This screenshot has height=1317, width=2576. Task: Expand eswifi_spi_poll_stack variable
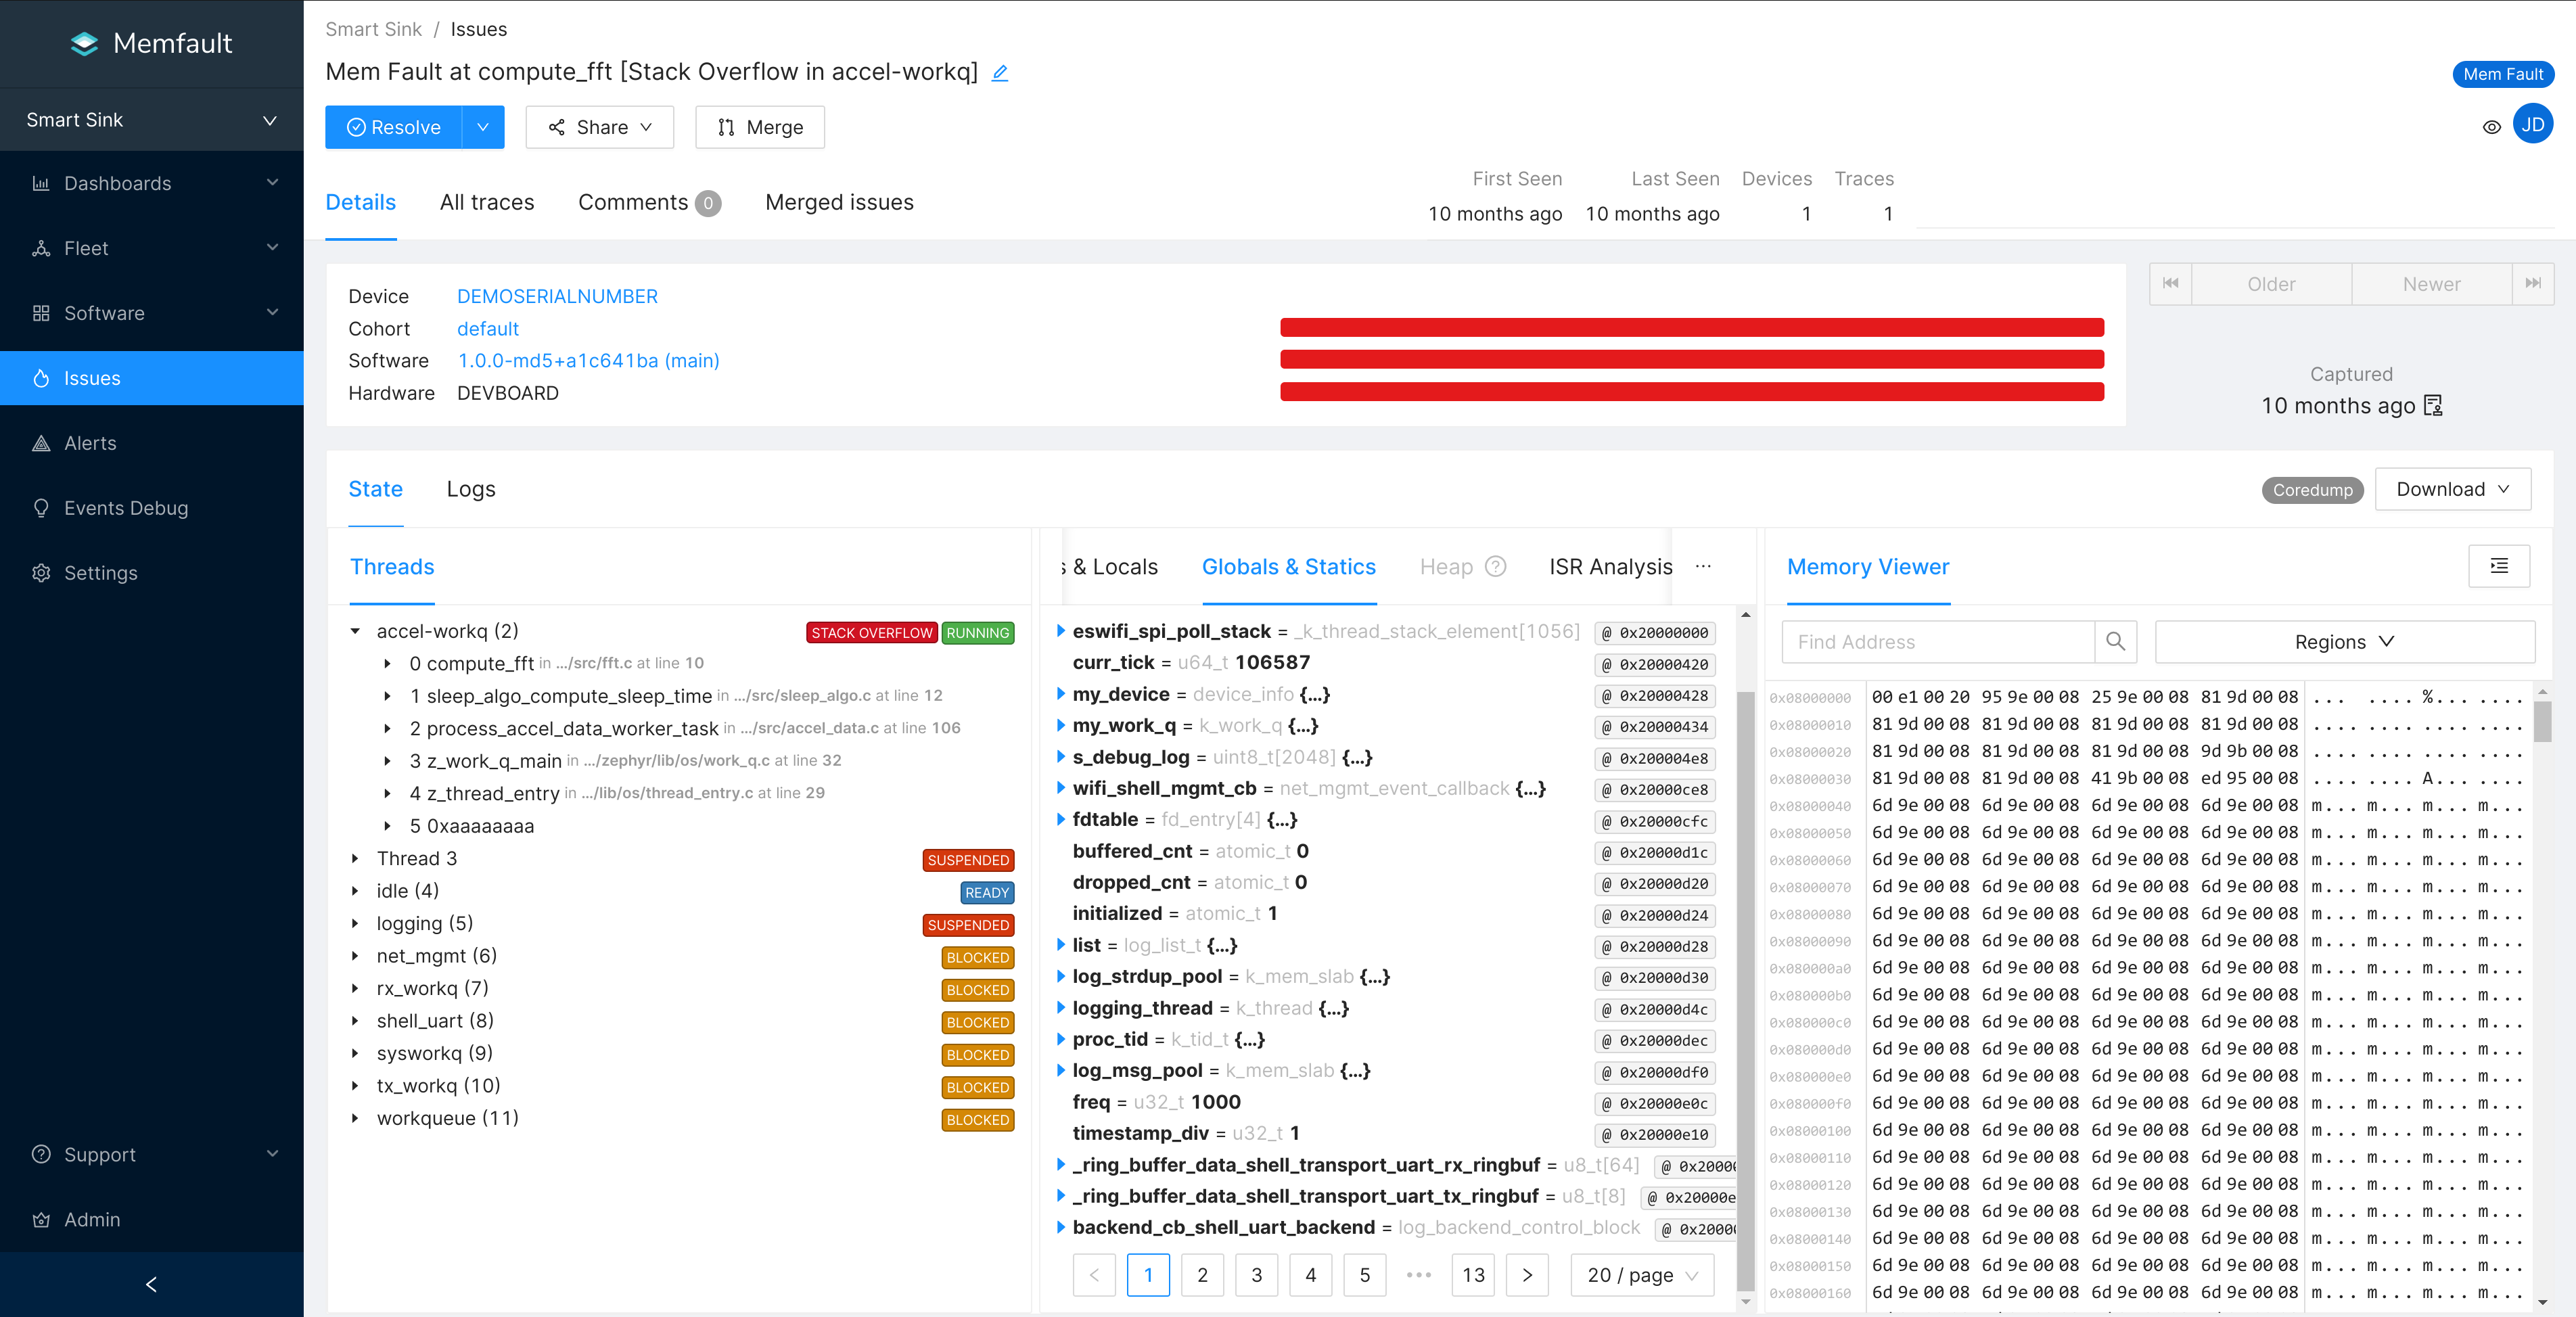coord(1060,632)
